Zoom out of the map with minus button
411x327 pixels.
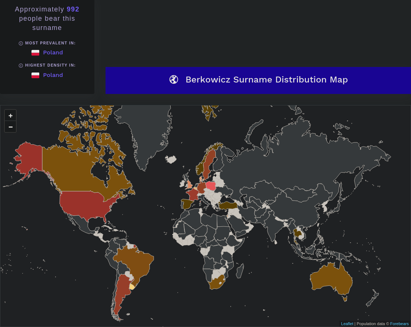pyautogui.click(x=10, y=127)
